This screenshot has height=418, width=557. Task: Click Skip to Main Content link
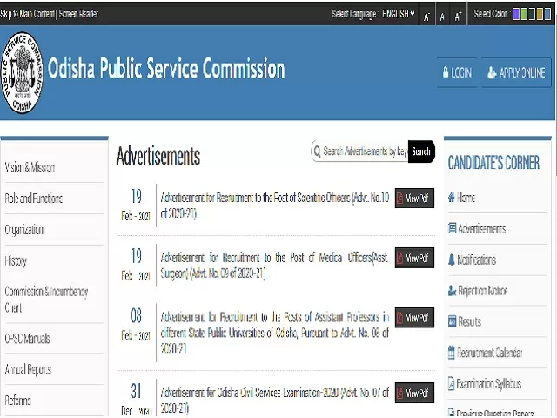pyautogui.click(x=27, y=14)
